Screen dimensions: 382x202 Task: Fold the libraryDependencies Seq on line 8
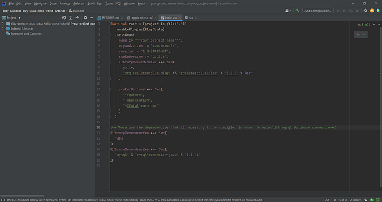pos(110,62)
